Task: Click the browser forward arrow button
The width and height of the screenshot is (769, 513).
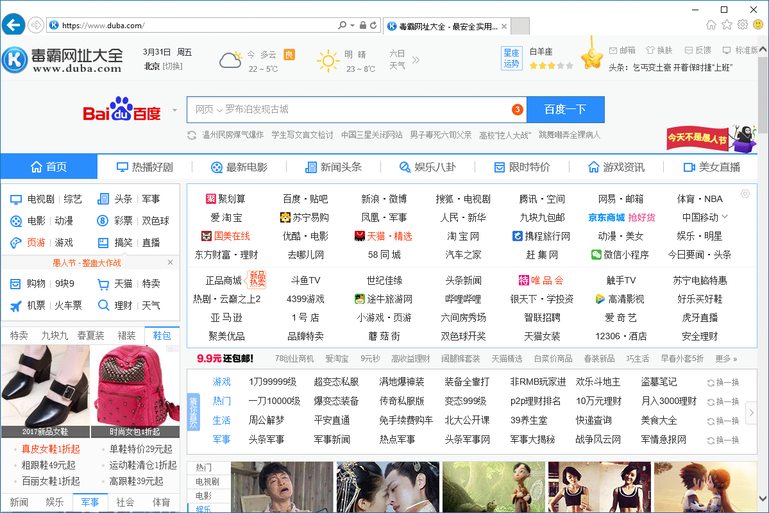Action: tap(36, 25)
